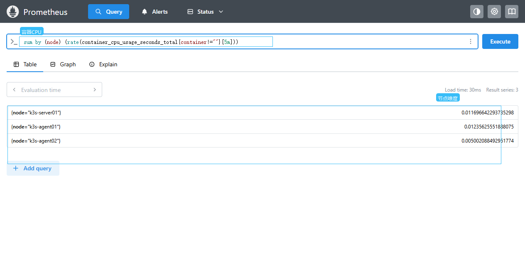Click value 0.01235625551888075
This screenshot has width=525, height=259.
(489, 127)
